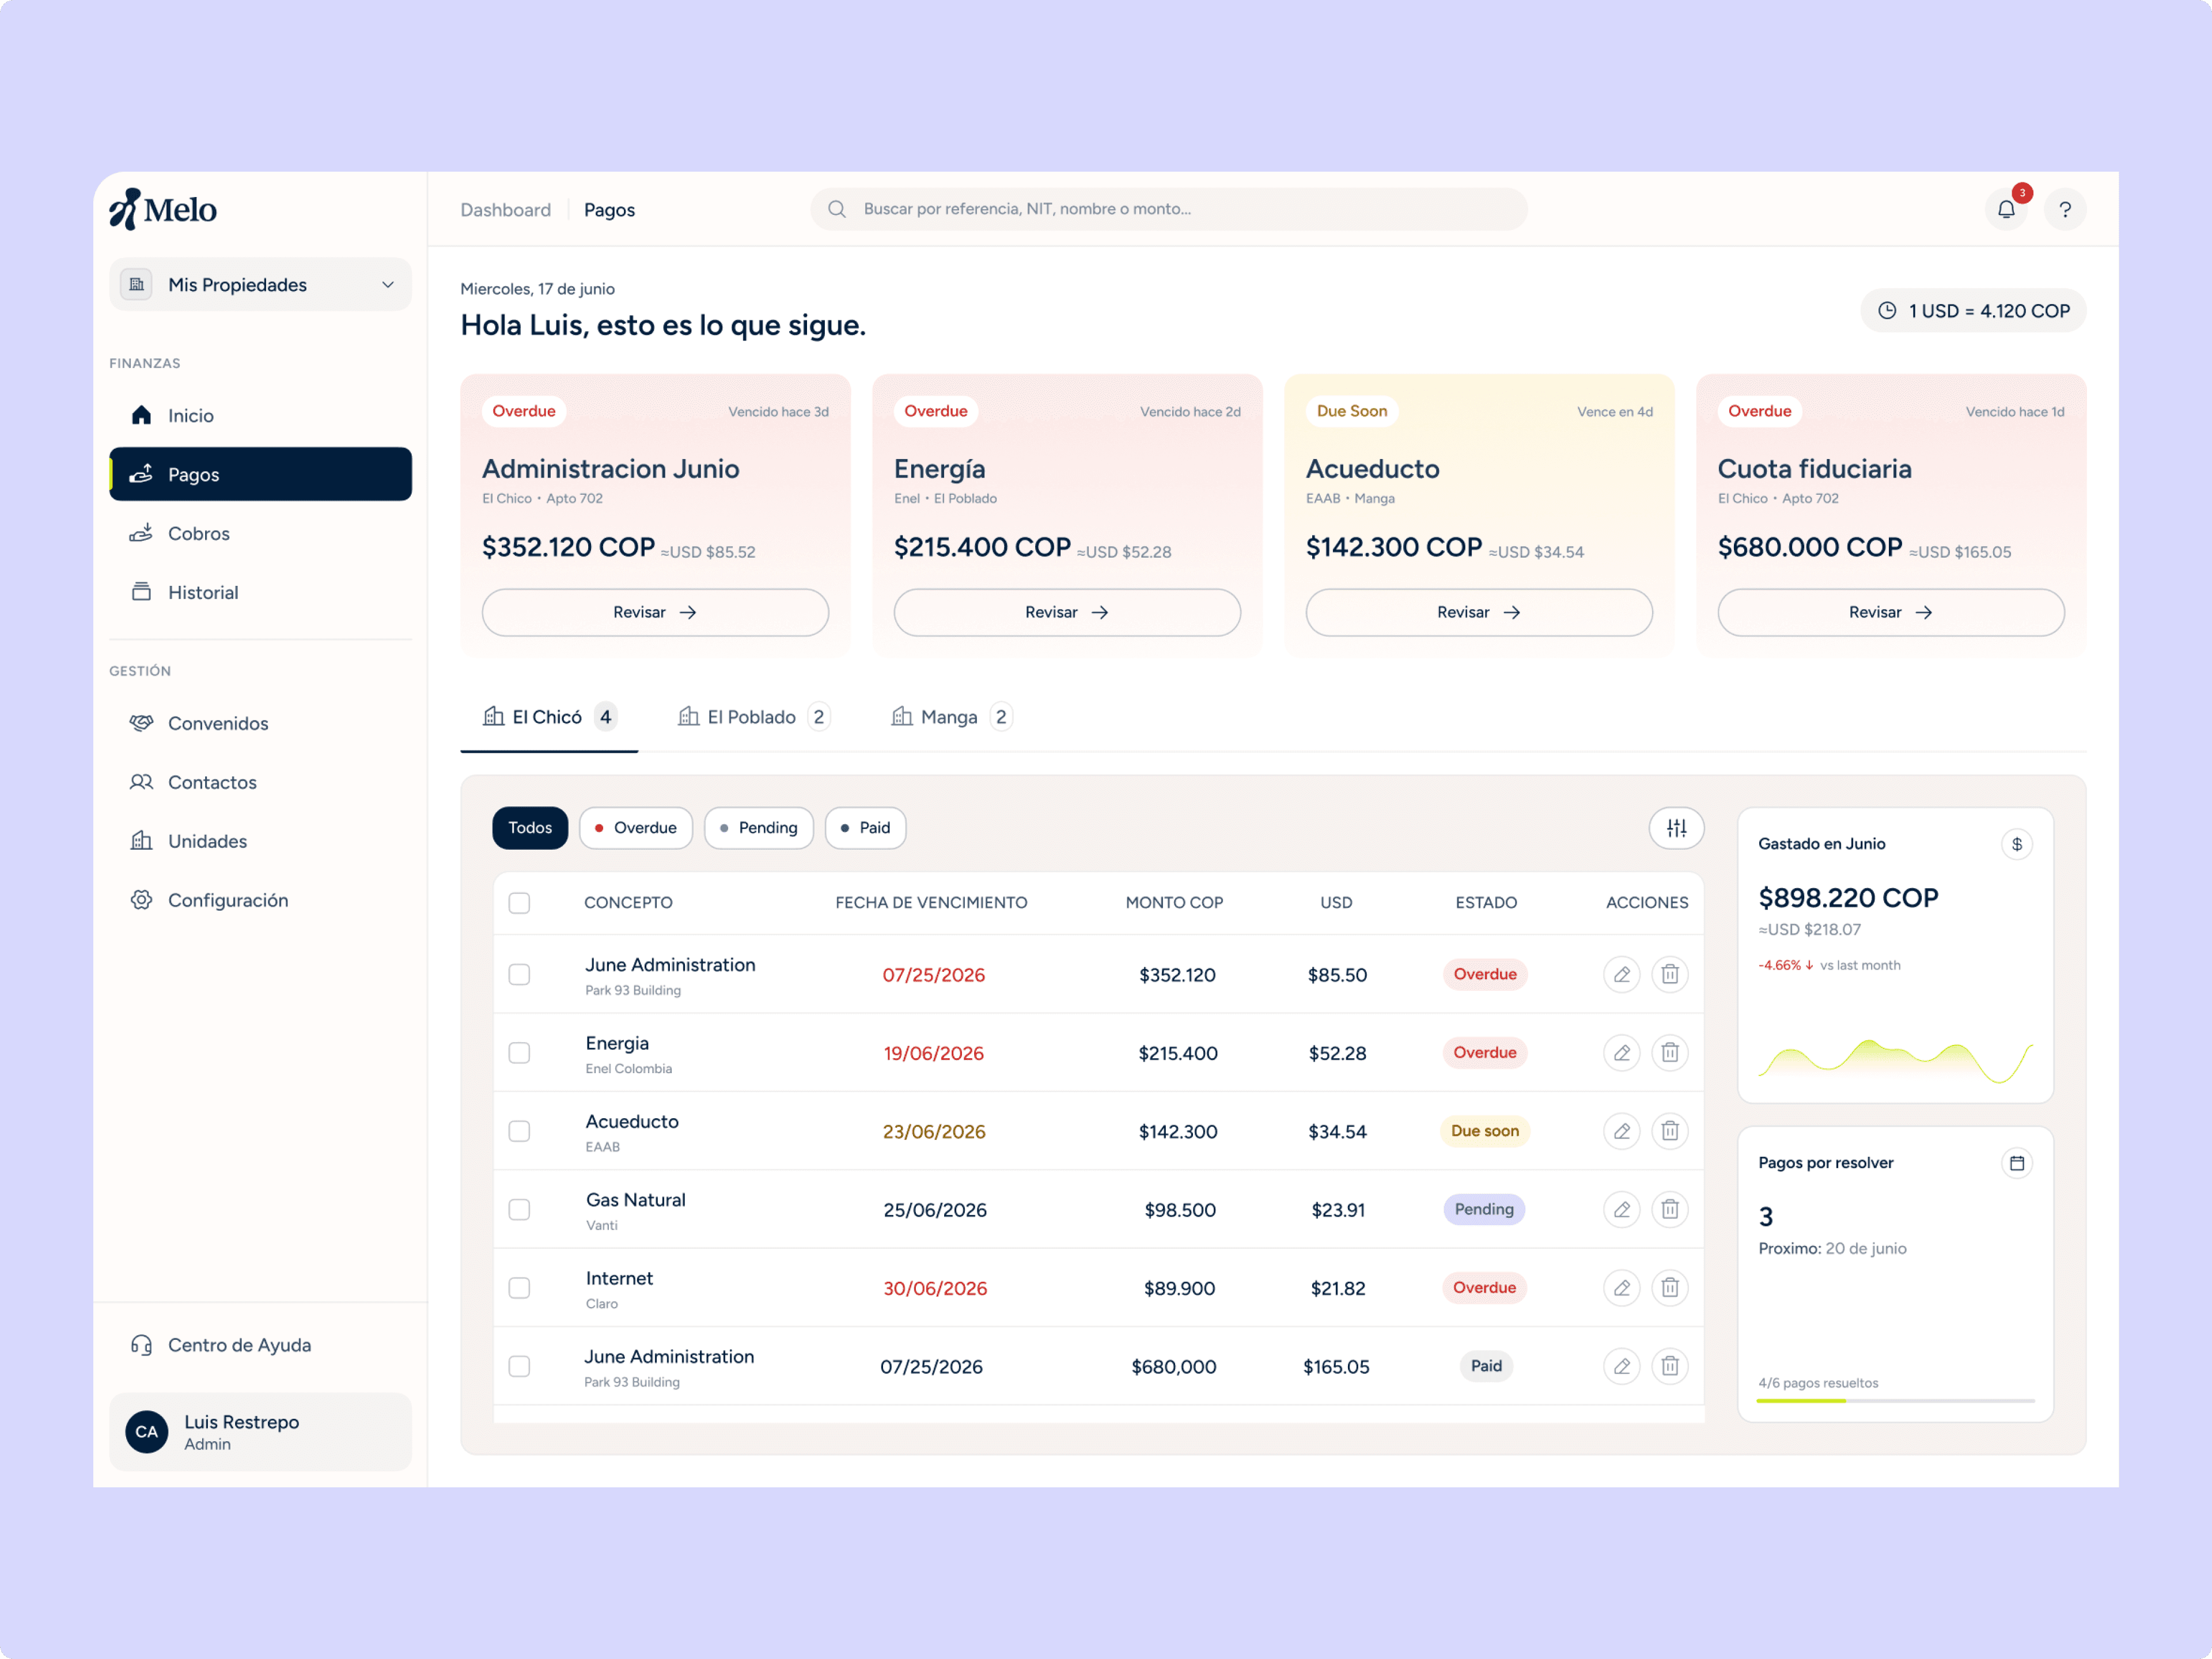Click Revisar on Administracion Junio card
The width and height of the screenshot is (2212, 1659).
[x=655, y=612]
